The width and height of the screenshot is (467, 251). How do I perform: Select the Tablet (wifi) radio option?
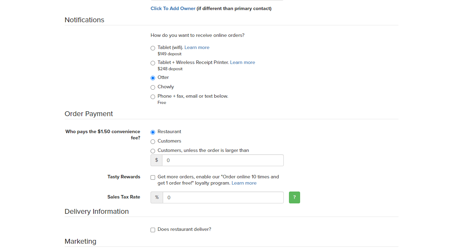coord(153,48)
